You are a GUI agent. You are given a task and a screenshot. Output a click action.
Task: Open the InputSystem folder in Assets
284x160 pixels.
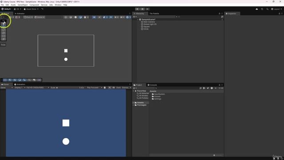pyautogui.click(x=158, y=94)
